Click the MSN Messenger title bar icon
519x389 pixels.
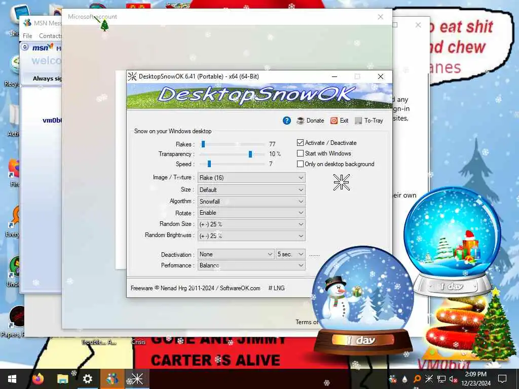pos(27,23)
